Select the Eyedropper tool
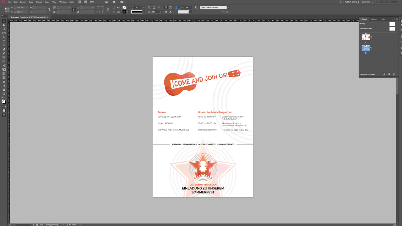The height and width of the screenshot is (226, 402). (x=4, y=86)
